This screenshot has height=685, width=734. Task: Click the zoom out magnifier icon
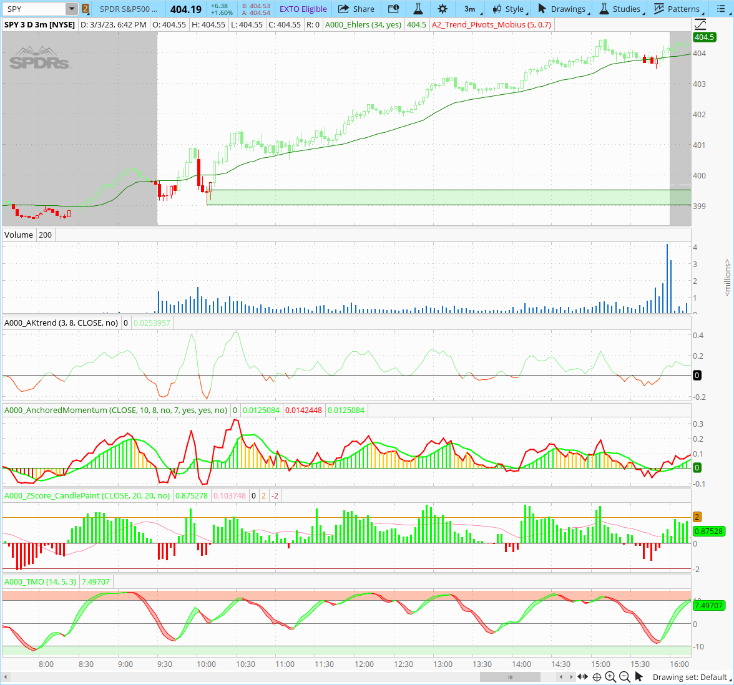point(624,677)
